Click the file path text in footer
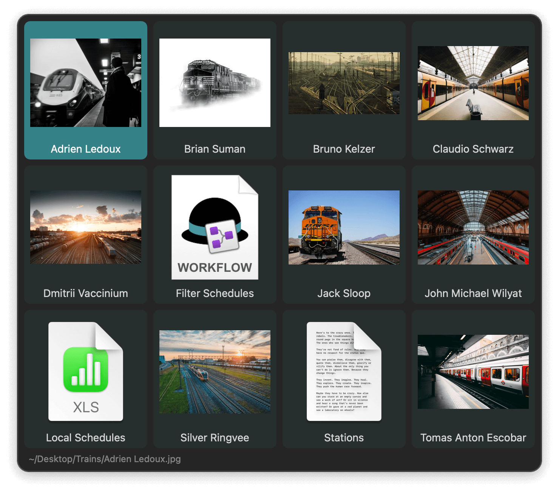The image size is (559, 492). click(105, 459)
